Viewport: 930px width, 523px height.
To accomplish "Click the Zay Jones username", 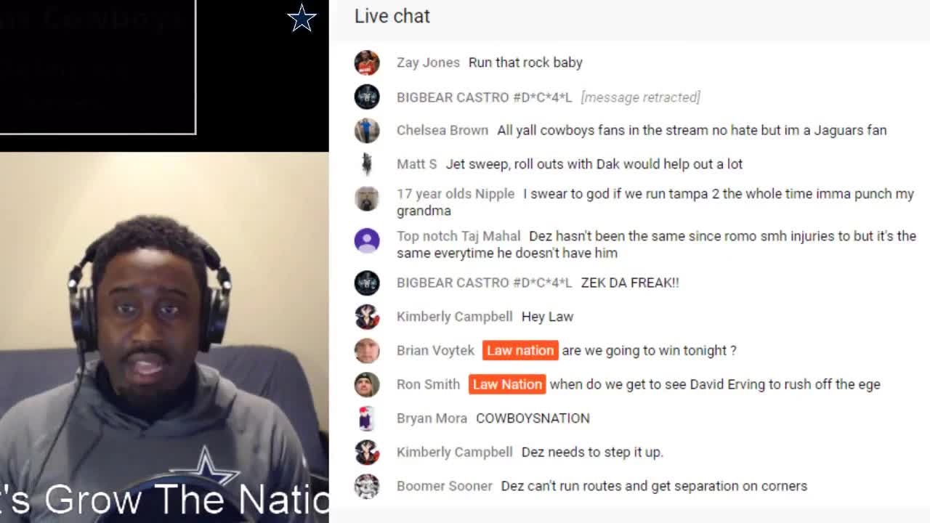I will point(428,62).
